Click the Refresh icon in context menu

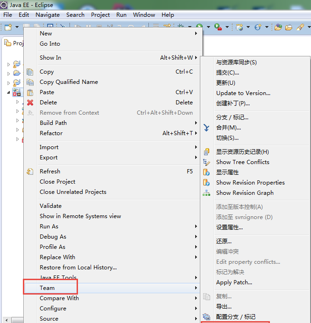[30, 172]
